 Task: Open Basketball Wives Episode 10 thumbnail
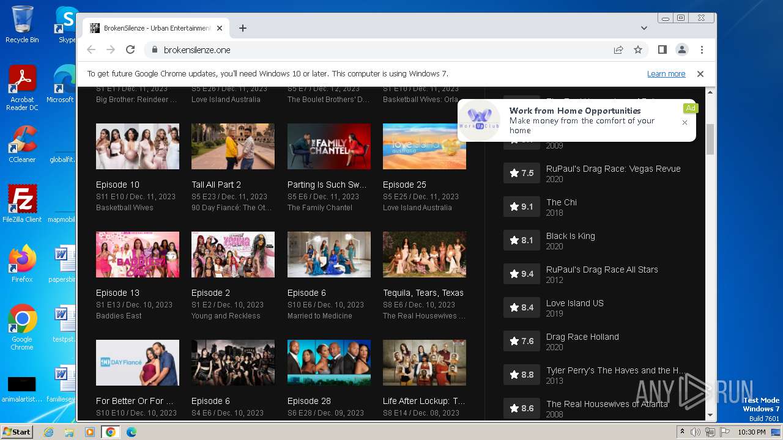coord(138,147)
